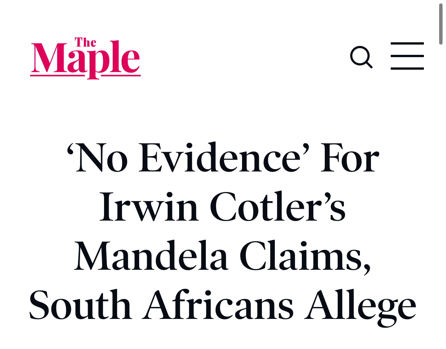
Task: Click the bottom bar of the hamburger icon
Action: point(407,68)
